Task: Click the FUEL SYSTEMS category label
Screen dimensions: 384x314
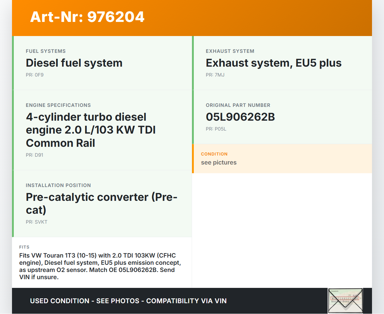Action: pyautogui.click(x=46, y=51)
